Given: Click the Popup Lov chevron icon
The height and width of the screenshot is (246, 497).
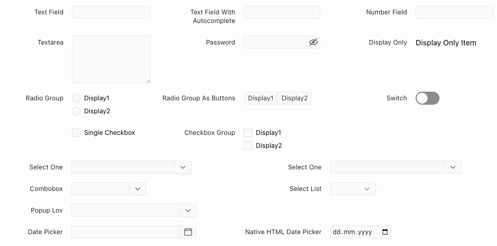Looking at the screenshot, I should click(x=188, y=210).
